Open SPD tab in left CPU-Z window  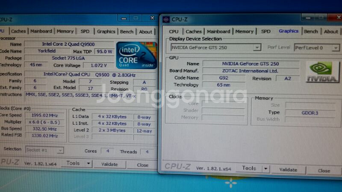(x=85, y=31)
